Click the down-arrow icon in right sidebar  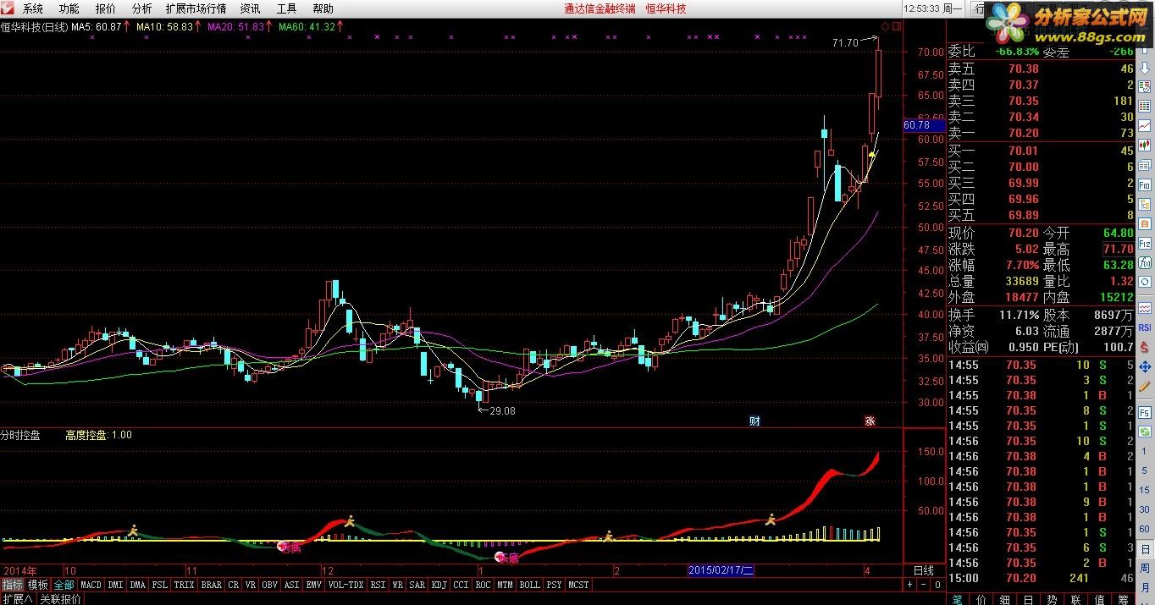(x=1144, y=68)
